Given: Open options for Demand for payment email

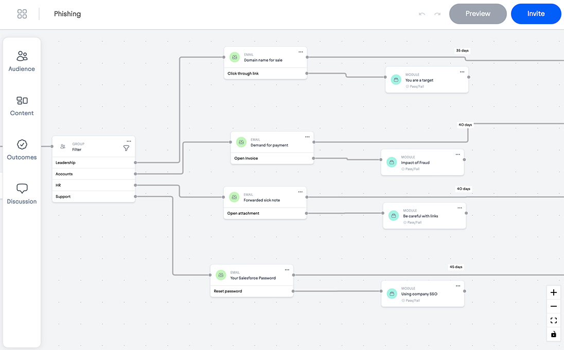Looking at the screenshot, I should 307,137.
